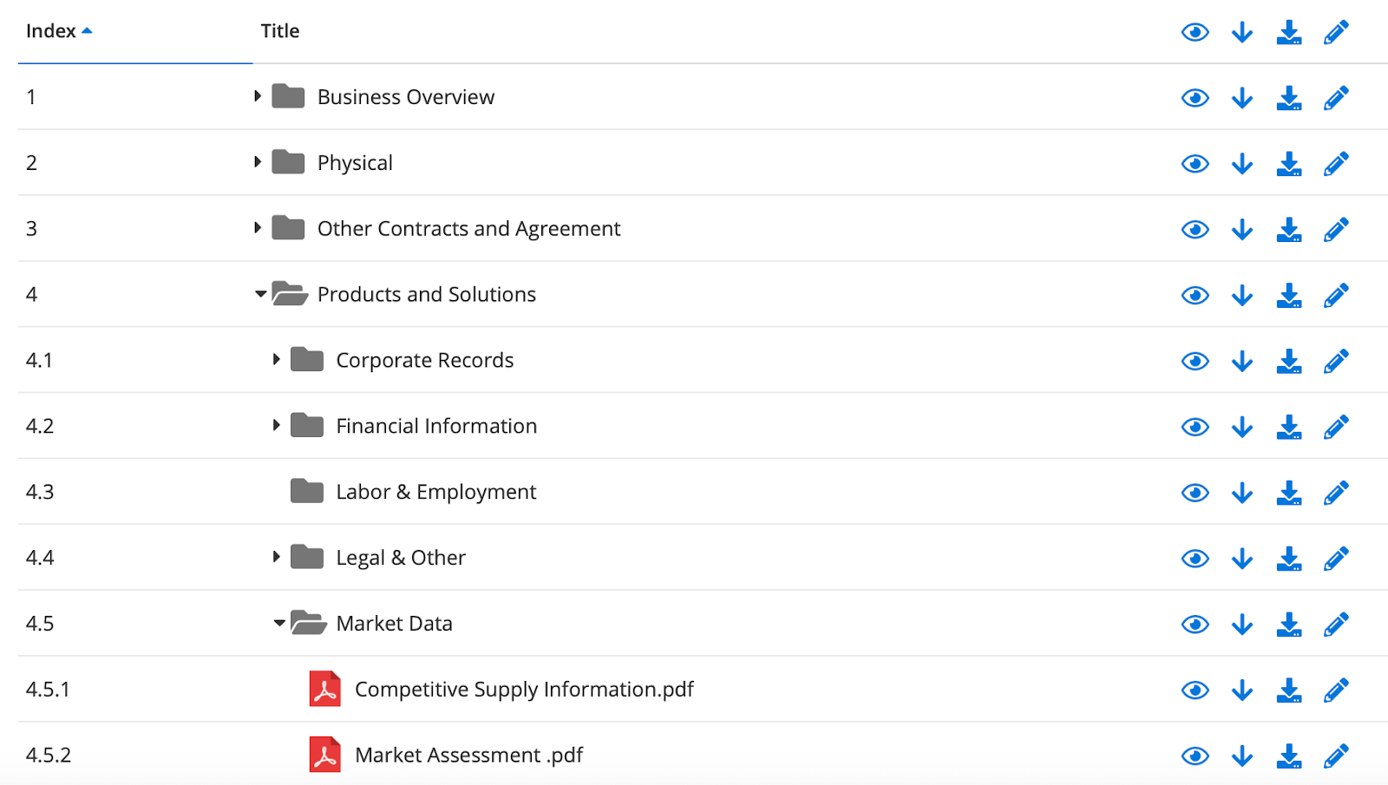This screenshot has height=785, width=1388.
Task: Expand the Financial Information folder
Action: 274,425
